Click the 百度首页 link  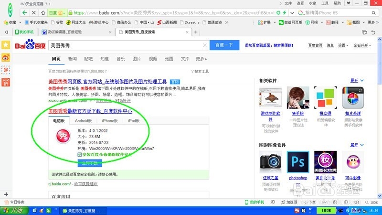click(315, 45)
